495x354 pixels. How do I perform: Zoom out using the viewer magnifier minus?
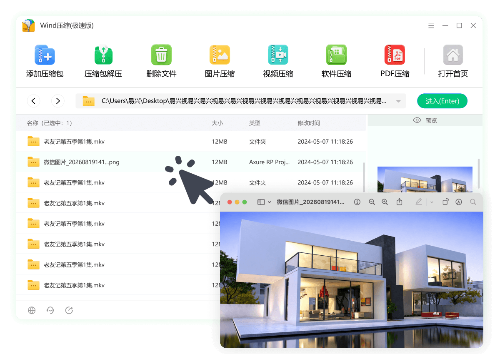click(372, 202)
